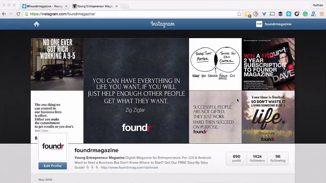Click the blue 'a' extension icon
Viewport: 326px width, 183px height.
coord(314,14)
